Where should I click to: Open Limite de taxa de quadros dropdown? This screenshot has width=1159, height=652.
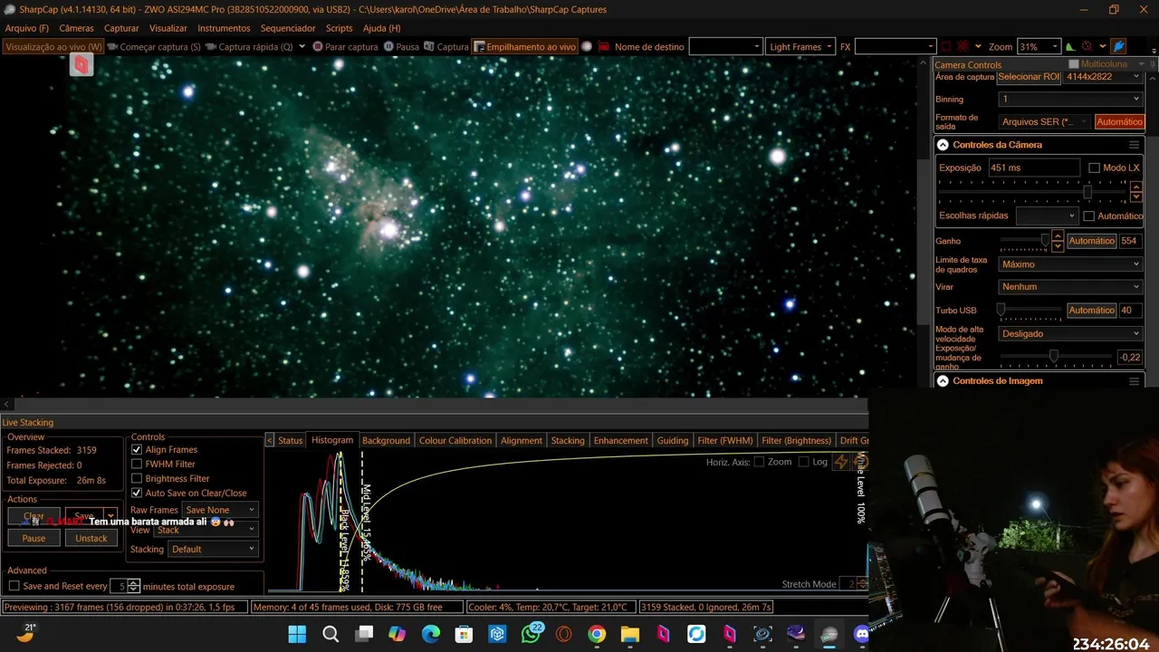pos(1070,264)
